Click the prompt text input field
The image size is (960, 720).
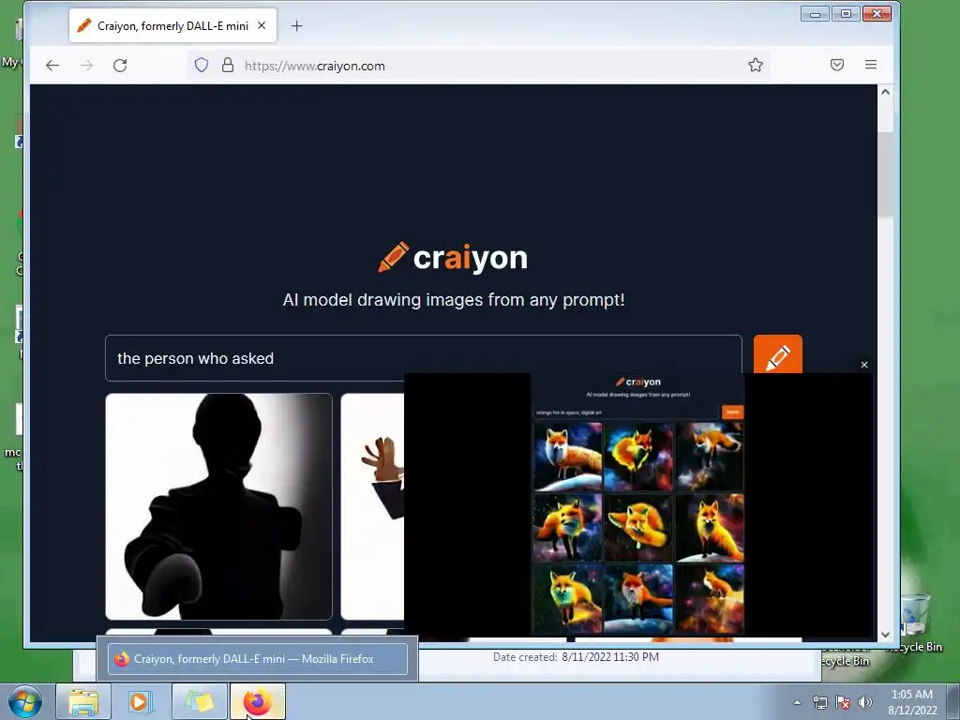click(423, 358)
